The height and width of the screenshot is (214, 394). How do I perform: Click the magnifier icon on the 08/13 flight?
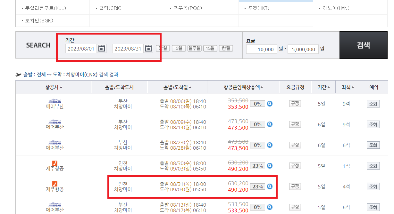[270, 207]
